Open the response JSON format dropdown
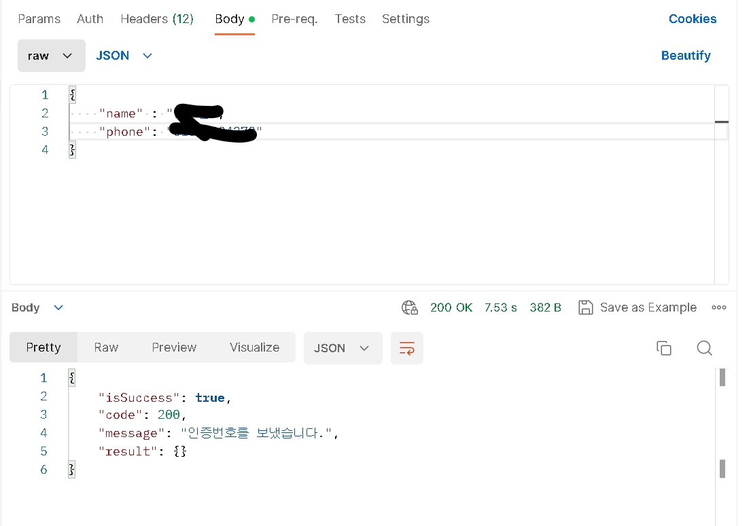The width and height of the screenshot is (751, 526). (x=343, y=348)
